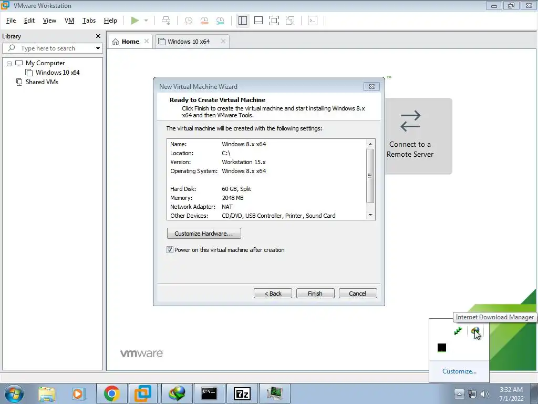Screen dimensions: 538x404
Task: Open the Tabs menu
Action: tap(89, 21)
